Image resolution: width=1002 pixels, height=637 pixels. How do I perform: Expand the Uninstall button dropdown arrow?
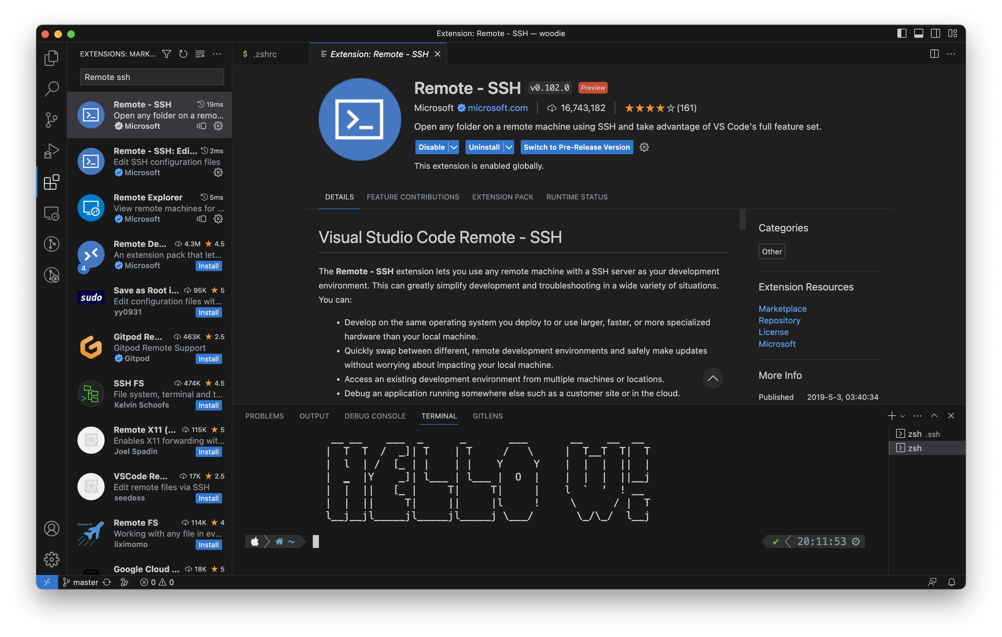508,147
